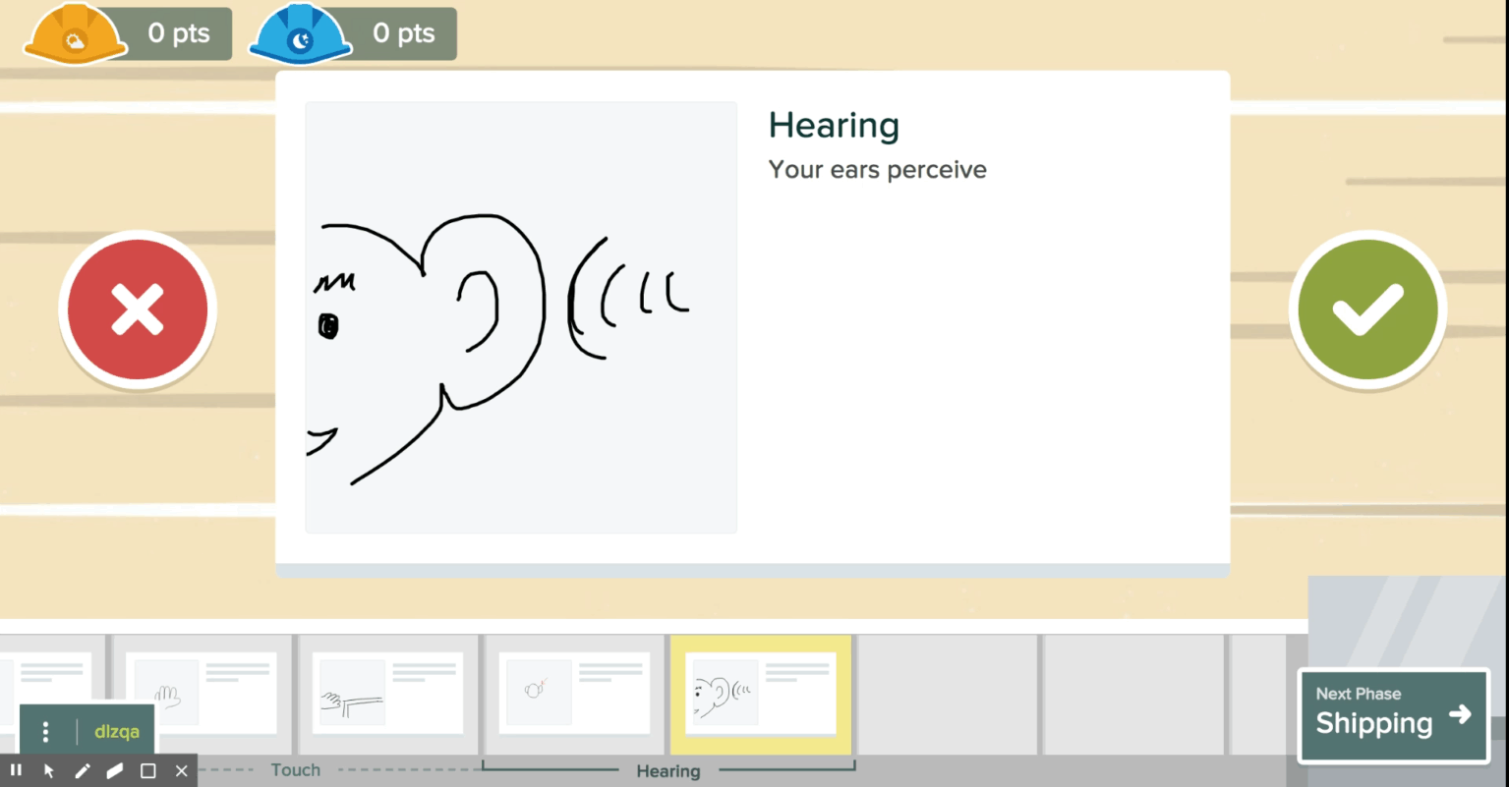Approve the drawing with the green checkmark
Viewport: 1509px width, 787px height.
click(1366, 310)
